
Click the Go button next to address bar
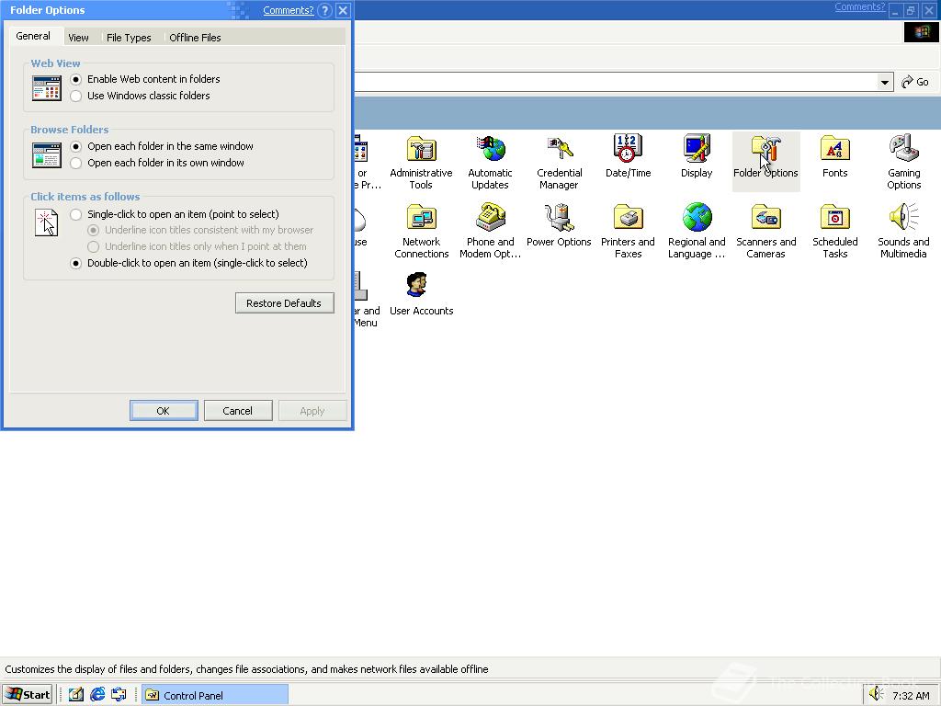point(916,82)
